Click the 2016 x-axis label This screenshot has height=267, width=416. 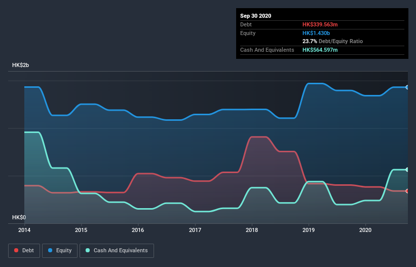(x=138, y=230)
